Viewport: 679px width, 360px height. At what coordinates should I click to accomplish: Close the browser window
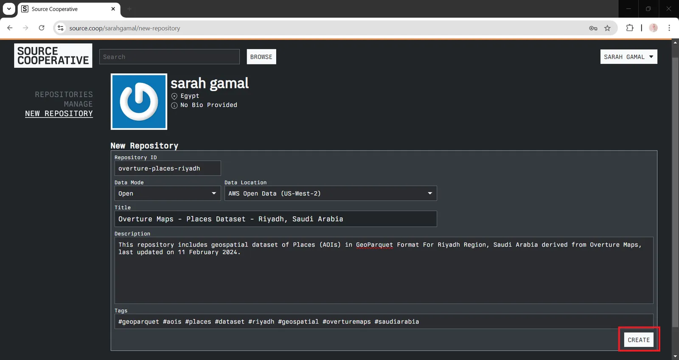pos(669,8)
